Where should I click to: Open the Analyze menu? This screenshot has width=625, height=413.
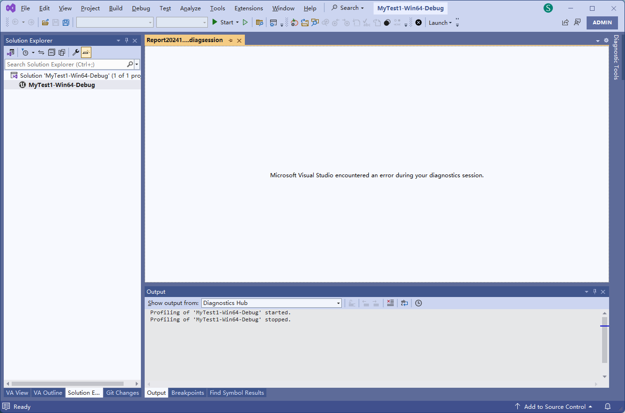click(191, 8)
